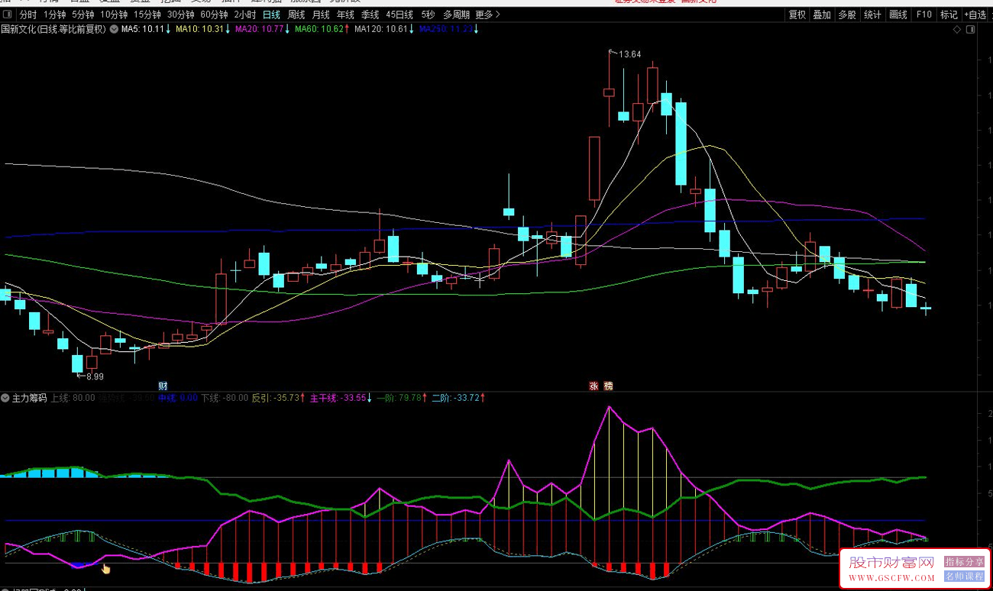The image size is (993, 591).
Task: Select the 10分钟 period tab
Action: pos(114,15)
